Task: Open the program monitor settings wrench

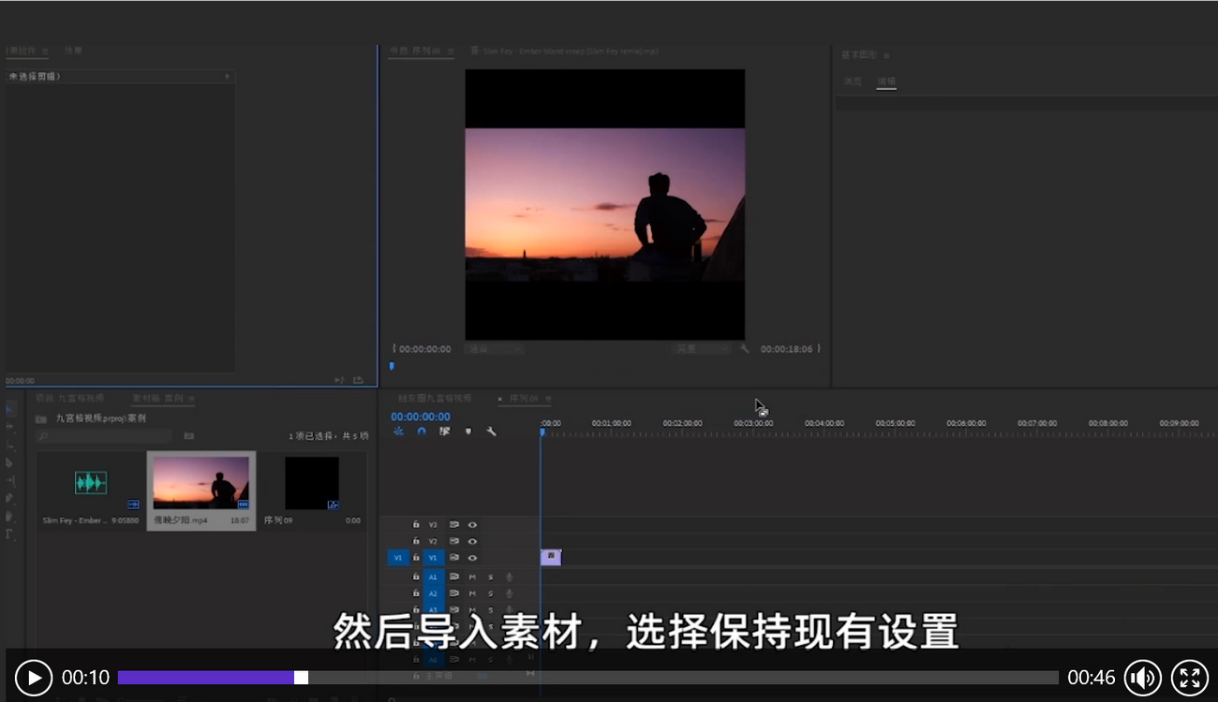Action: tap(745, 349)
